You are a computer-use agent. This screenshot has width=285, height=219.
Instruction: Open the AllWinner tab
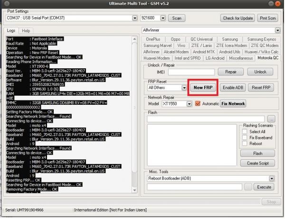coord(151,52)
